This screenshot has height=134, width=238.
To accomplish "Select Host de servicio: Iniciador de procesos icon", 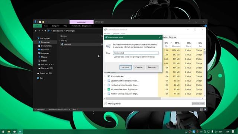I will pyautogui.click(x=109, y=94).
